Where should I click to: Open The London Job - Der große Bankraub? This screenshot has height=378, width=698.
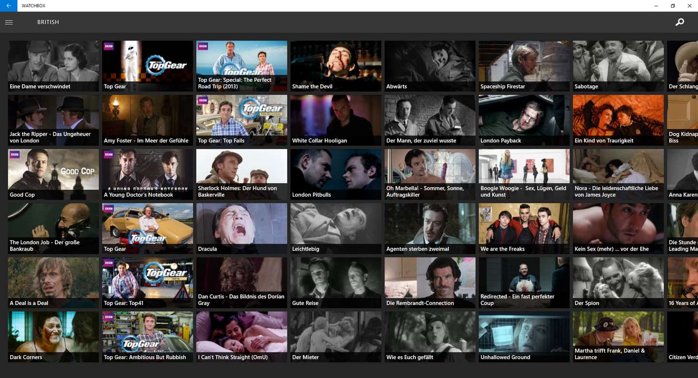point(53,229)
